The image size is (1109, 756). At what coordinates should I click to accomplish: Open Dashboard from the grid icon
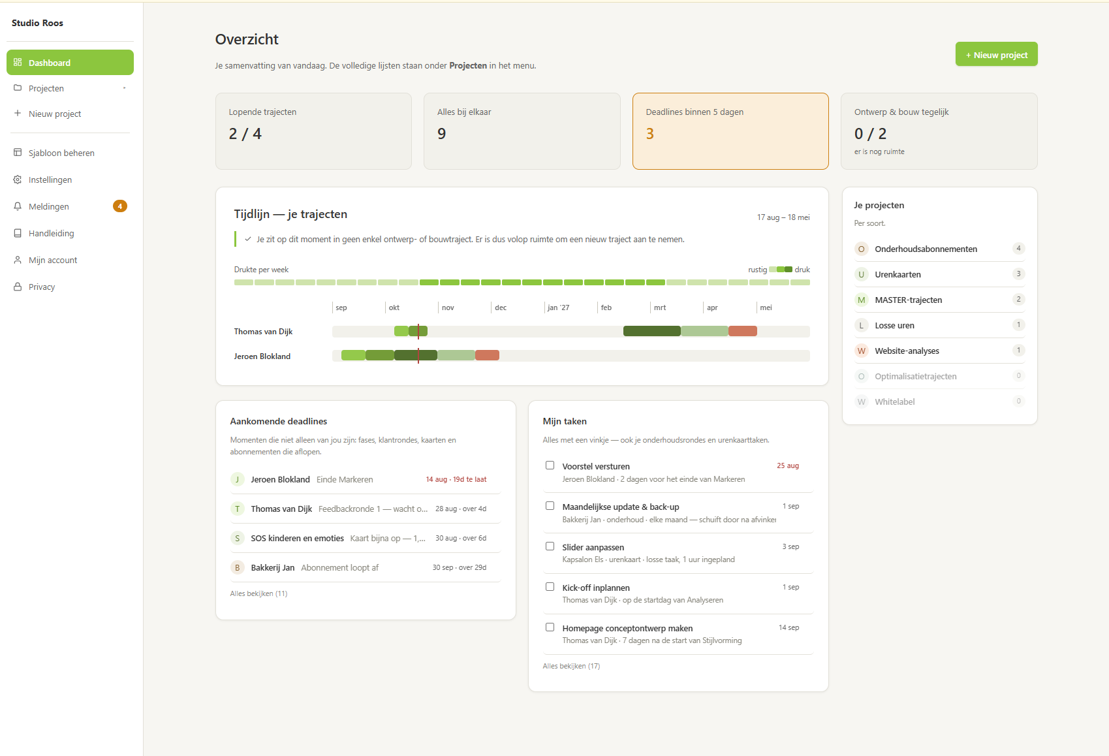[x=18, y=63]
